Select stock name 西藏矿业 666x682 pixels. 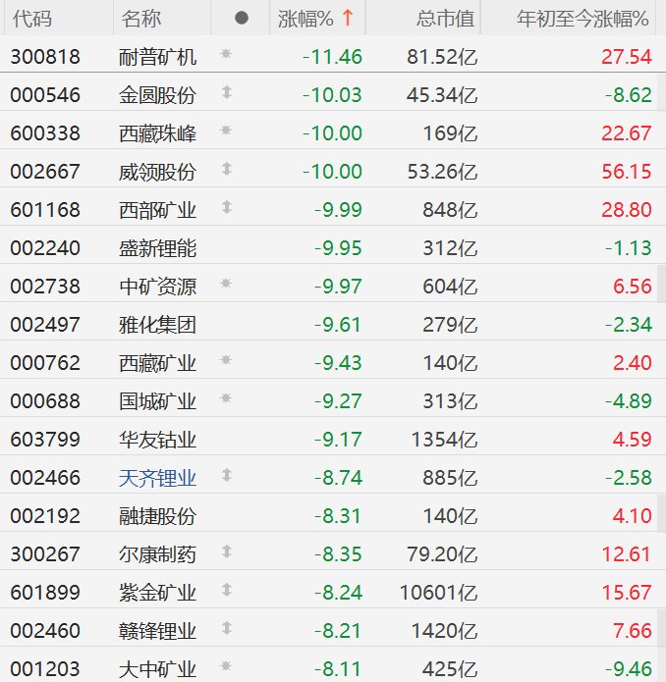157,363
